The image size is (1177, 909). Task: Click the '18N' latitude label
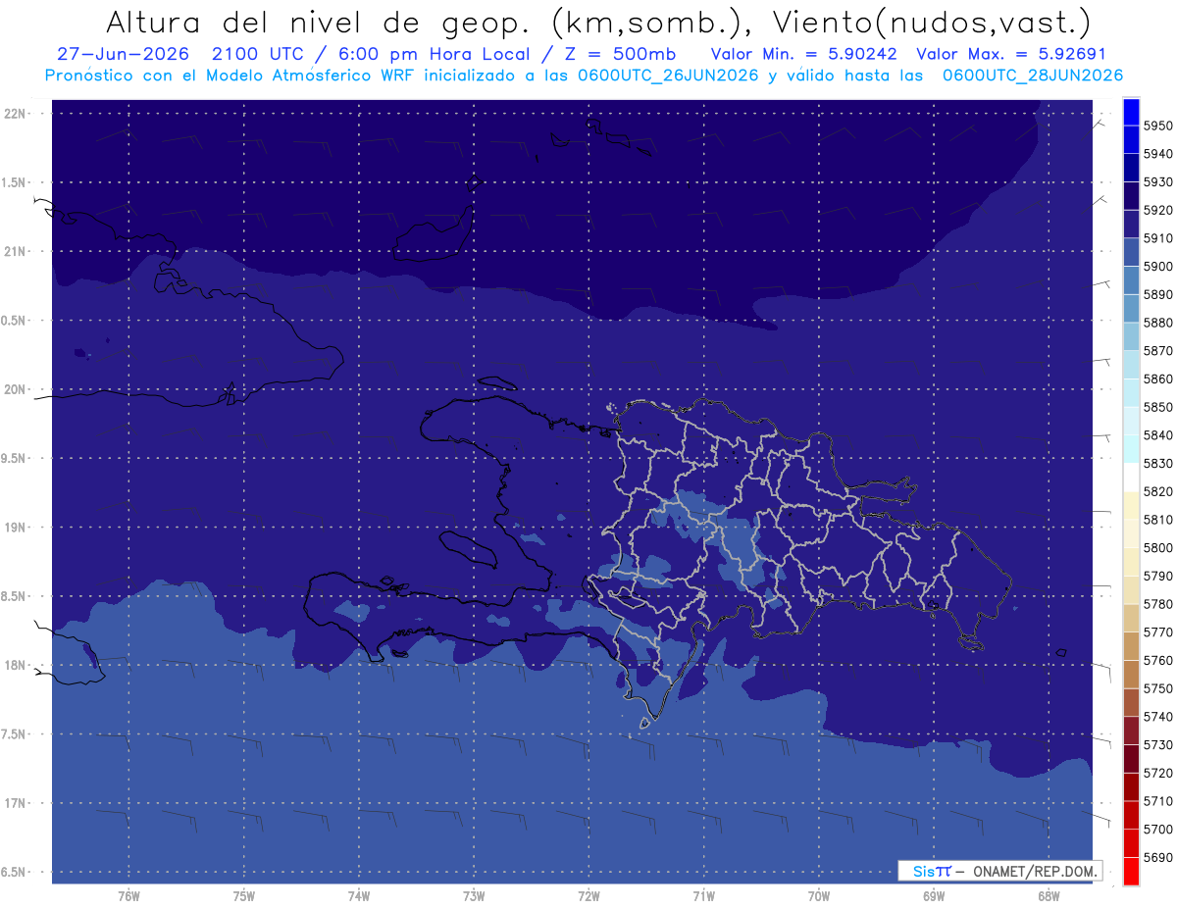click(x=16, y=665)
